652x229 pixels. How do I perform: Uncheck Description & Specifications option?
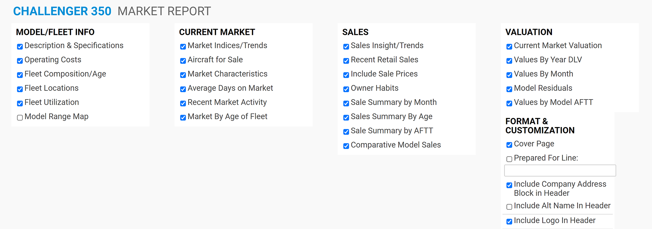(x=20, y=47)
